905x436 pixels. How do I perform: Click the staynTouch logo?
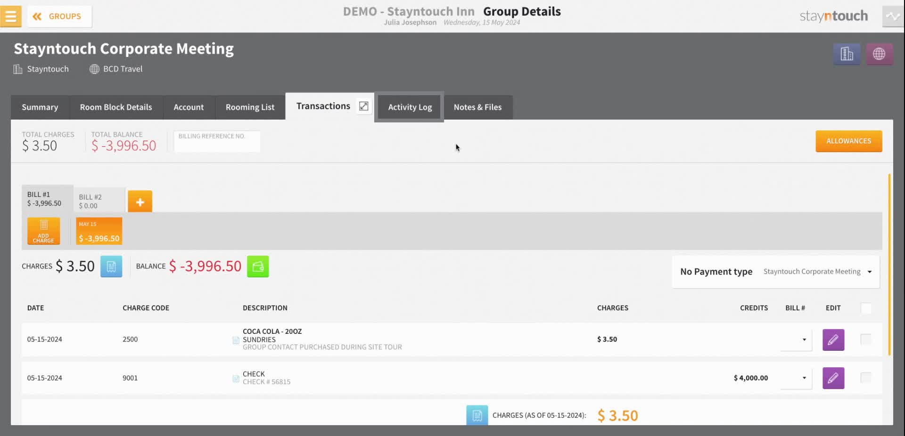(x=833, y=16)
